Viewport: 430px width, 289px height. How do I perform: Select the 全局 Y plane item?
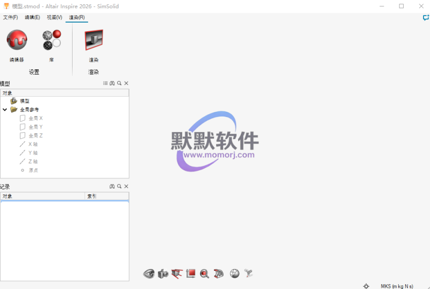coord(35,127)
